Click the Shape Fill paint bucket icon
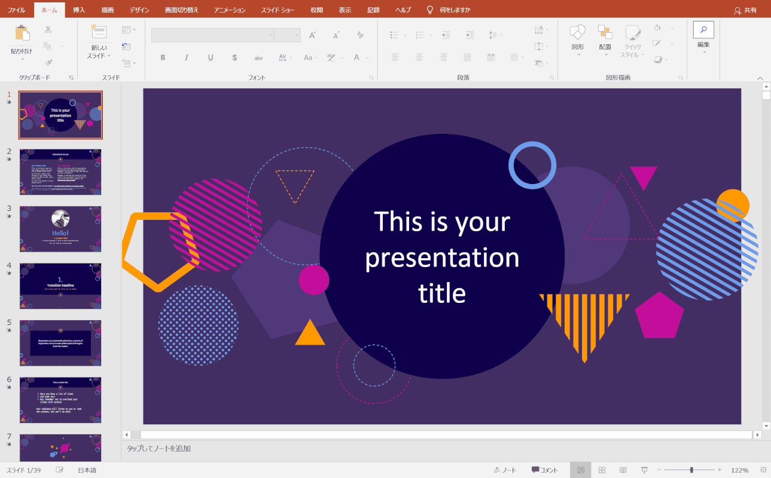Image resolution: width=771 pixels, height=478 pixels. click(x=657, y=27)
